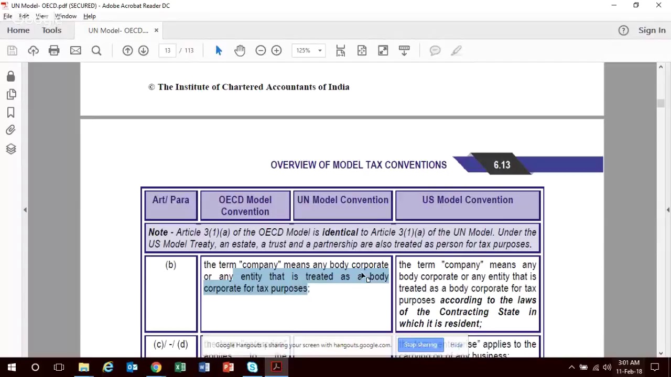Screen dimensions: 671x377
Task: Switch to the Tools tab
Action: click(51, 30)
